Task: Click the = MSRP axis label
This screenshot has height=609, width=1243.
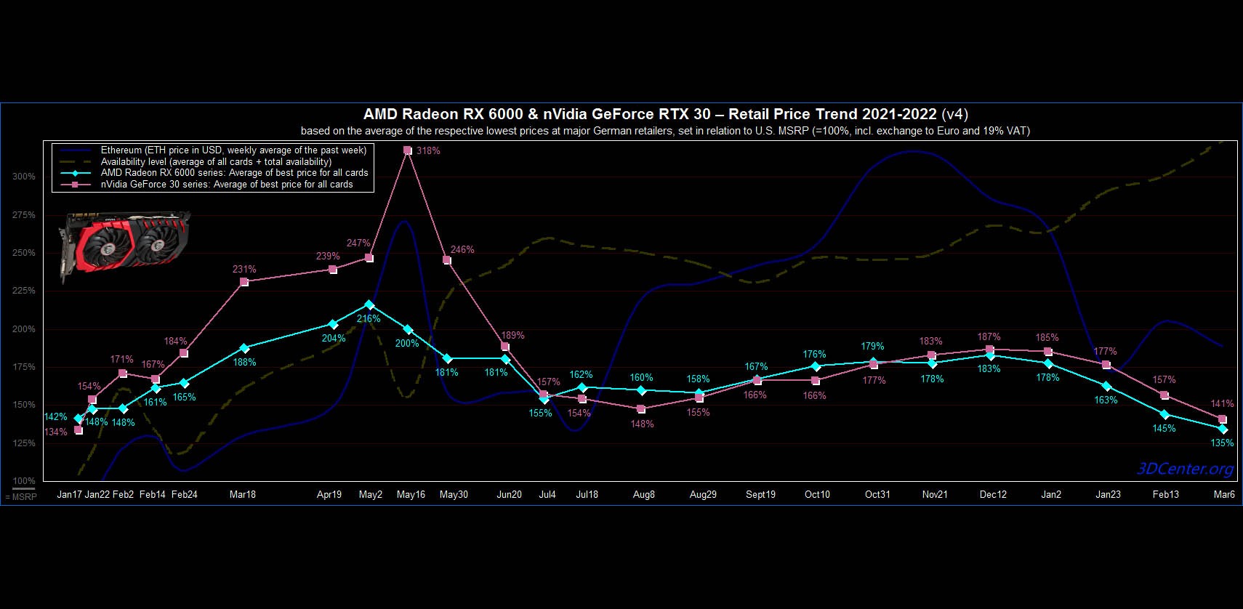Action: (21, 497)
